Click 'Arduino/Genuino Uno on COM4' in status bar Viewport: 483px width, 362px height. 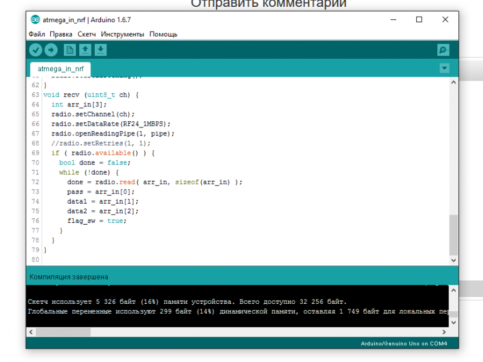(x=404, y=343)
